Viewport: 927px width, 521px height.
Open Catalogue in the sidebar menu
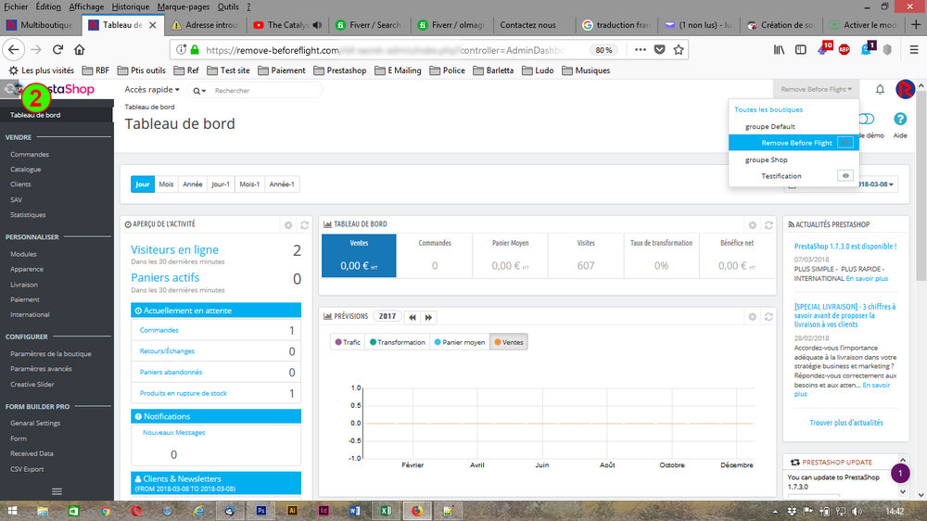pyautogui.click(x=26, y=170)
